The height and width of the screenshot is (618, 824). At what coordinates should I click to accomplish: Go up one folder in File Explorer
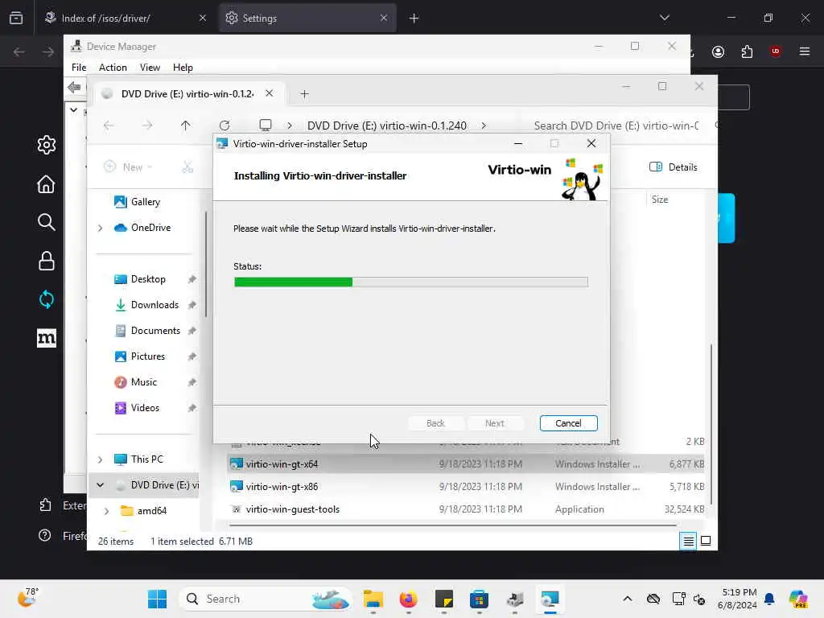pos(185,126)
